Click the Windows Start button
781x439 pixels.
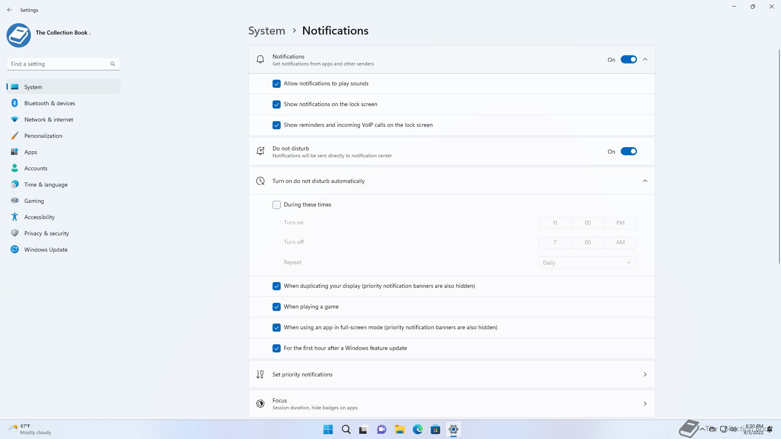[328, 429]
